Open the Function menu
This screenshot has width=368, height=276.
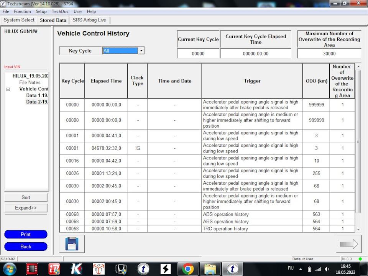22,11
